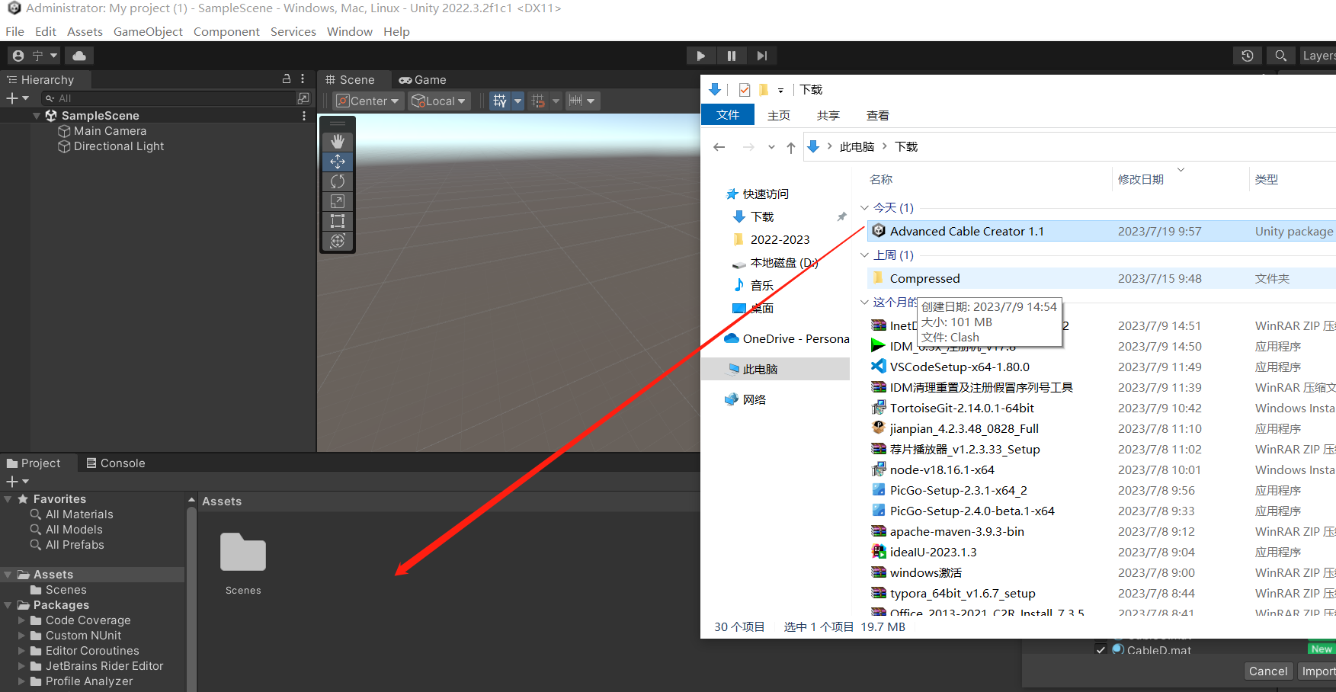Select the Move tool in Scene toolbar
Viewport: 1336px width, 692px height.
[x=338, y=162]
